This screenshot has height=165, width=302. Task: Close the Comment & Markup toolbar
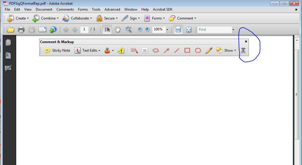coord(246,42)
